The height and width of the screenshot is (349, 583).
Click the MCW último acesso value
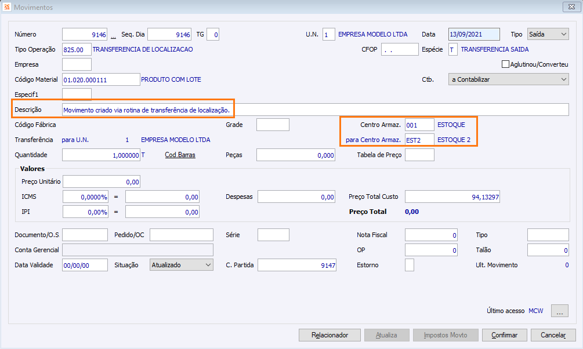coord(536,311)
